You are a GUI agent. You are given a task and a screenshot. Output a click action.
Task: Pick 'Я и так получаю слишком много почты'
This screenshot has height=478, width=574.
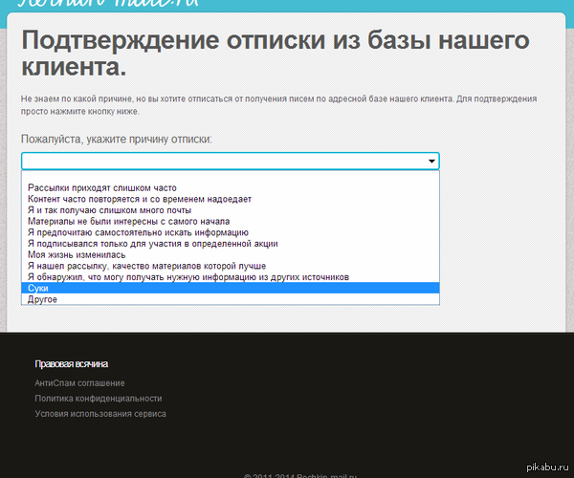pos(110,210)
